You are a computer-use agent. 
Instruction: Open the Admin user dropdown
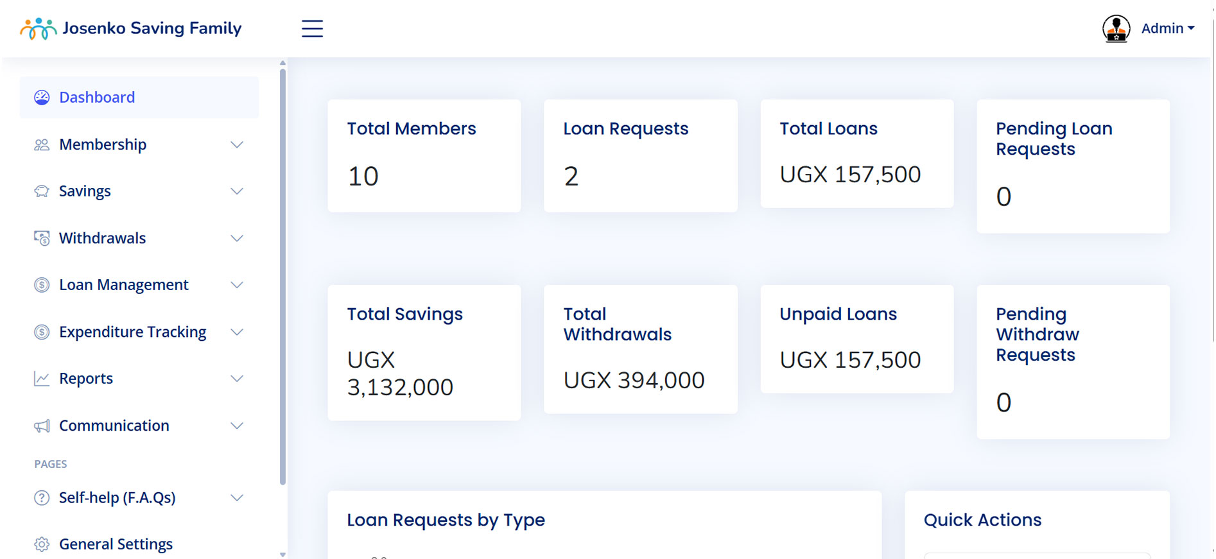pyautogui.click(x=1167, y=29)
